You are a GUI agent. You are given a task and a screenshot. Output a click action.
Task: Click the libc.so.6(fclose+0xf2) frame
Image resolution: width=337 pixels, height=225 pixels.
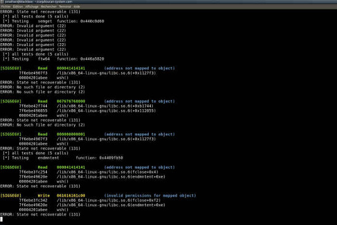click(109, 200)
